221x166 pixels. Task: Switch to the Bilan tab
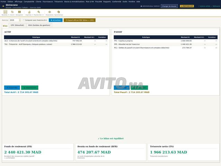5,26
